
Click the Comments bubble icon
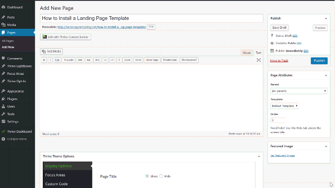[3, 58]
